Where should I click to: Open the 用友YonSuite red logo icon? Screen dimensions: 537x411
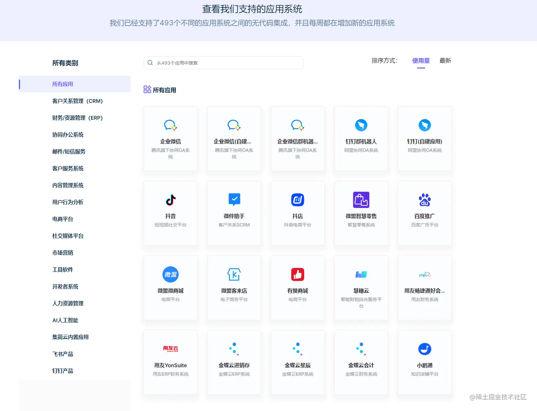(170, 349)
